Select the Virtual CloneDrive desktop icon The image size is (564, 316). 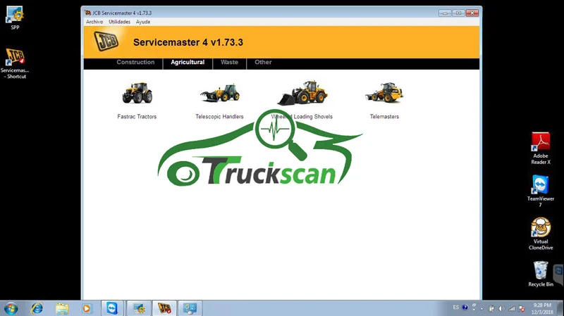point(541,234)
